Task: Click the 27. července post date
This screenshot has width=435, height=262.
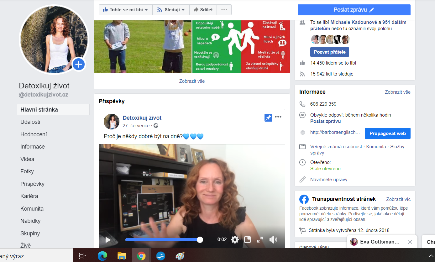Action: [x=136, y=126]
